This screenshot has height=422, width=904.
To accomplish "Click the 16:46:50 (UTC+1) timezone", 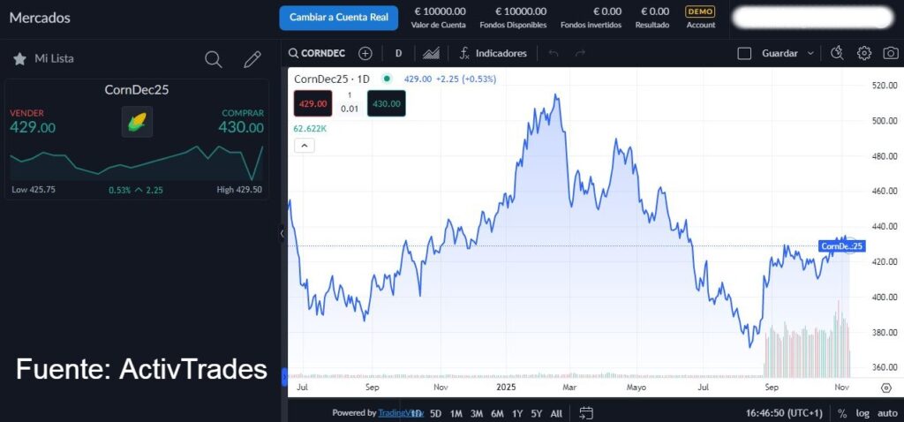I will tap(784, 413).
